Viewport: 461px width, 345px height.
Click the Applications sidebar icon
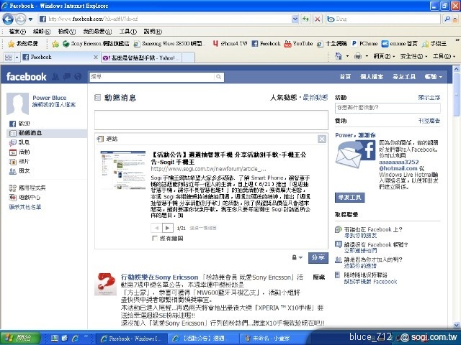point(13,188)
